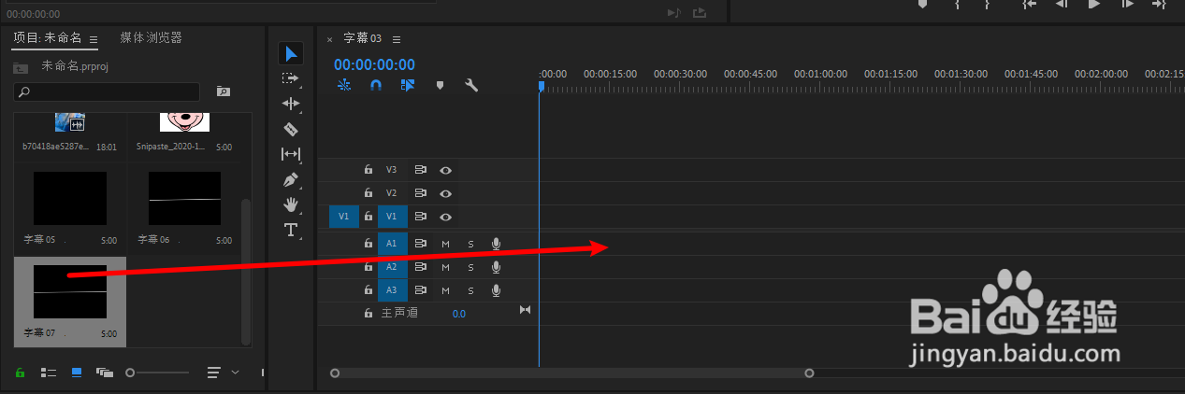
Task: Switch project panel to list view
Action: (49, 372)
